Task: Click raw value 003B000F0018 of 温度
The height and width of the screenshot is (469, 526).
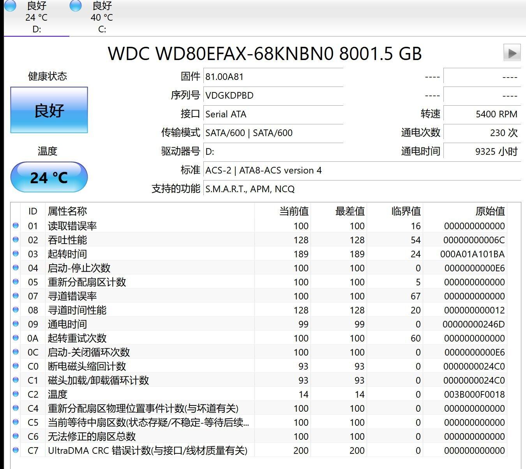Action: click(474, 395)
